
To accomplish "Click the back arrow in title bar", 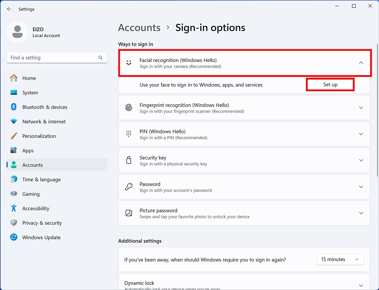I will pyautogui.click(x=9, y=9).
